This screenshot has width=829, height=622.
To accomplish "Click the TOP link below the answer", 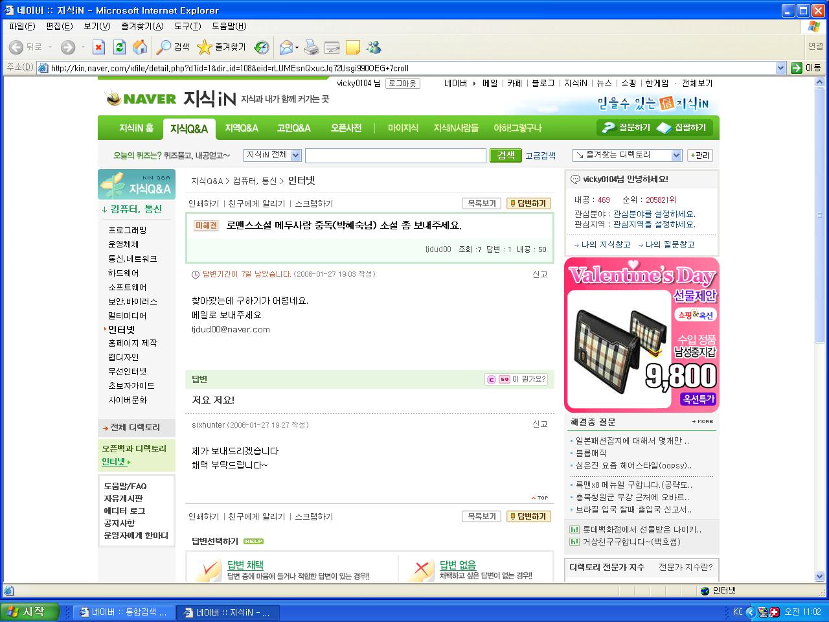I will tap(539, 498).
